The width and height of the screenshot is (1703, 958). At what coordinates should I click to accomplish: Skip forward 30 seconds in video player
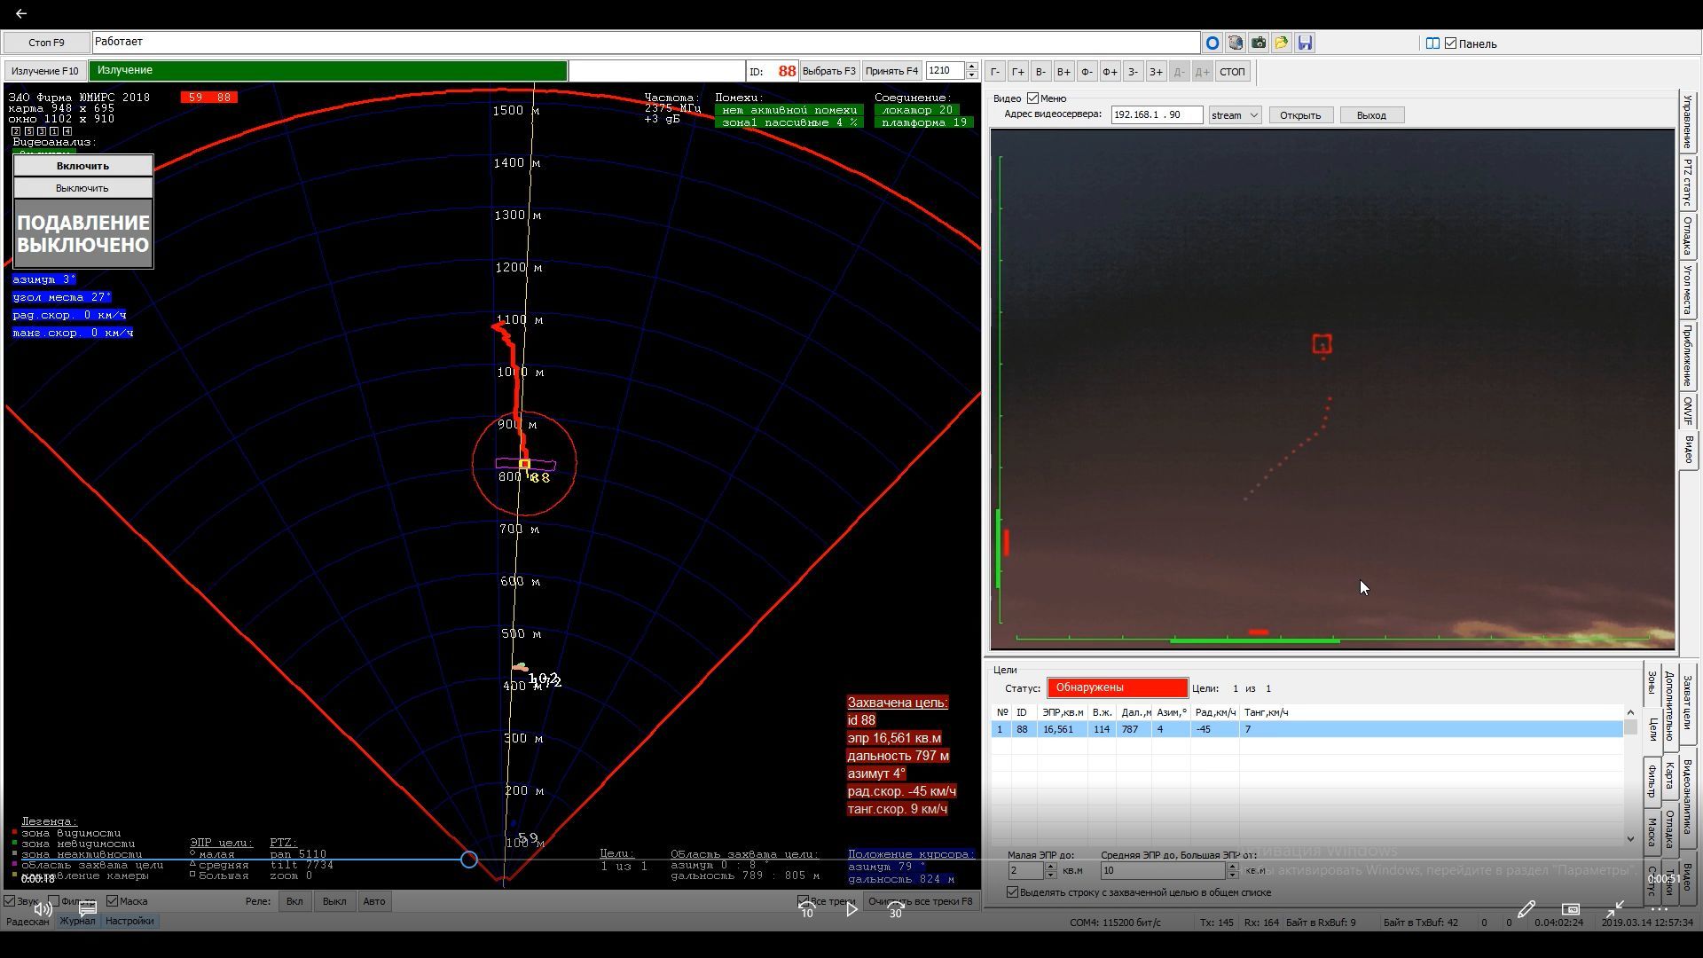pyautogui.click(x=896, y=909)
